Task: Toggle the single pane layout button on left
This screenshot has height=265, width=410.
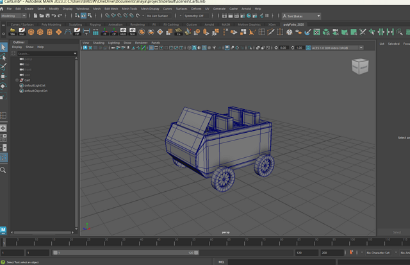Action: (3, 128)
